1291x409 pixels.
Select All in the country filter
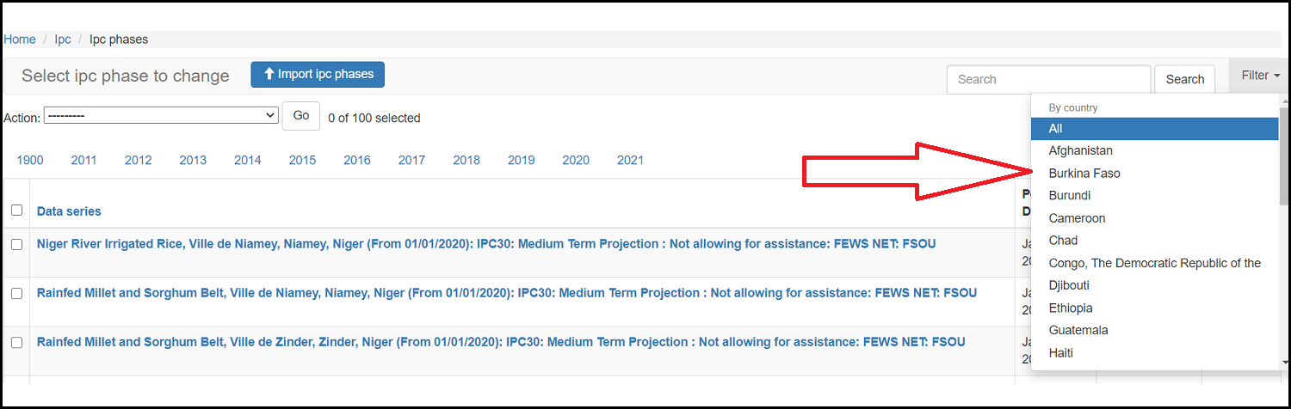point(1055,129)
